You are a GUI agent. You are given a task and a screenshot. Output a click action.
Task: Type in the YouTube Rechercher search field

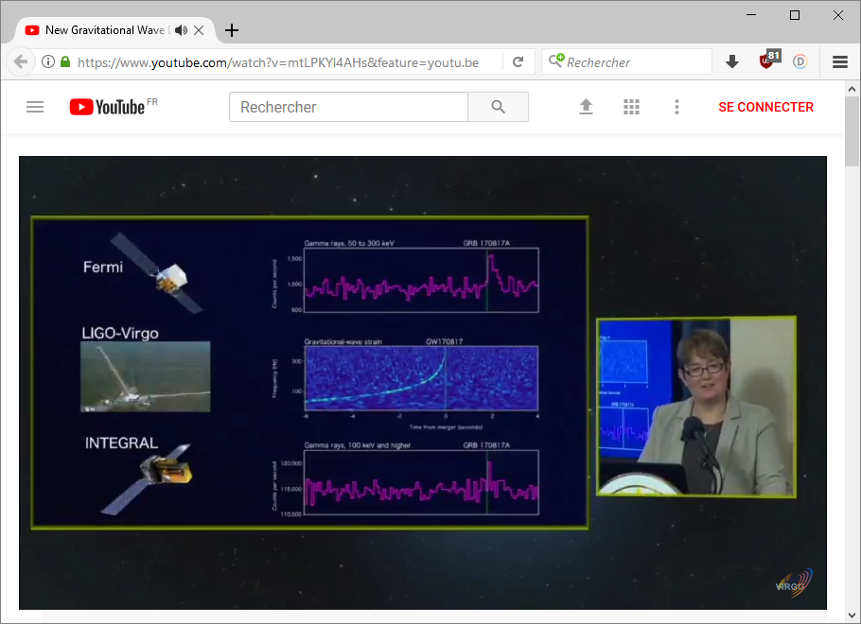click(348, 107)
